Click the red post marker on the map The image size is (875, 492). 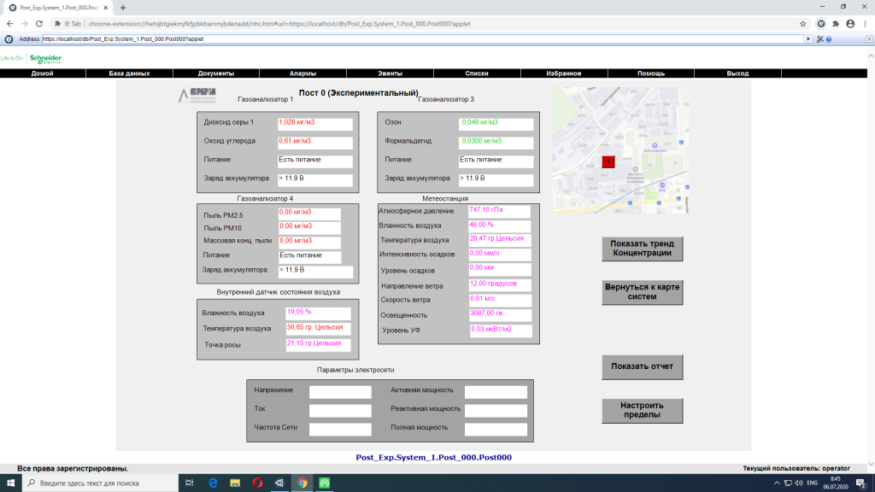pos(608,161)
